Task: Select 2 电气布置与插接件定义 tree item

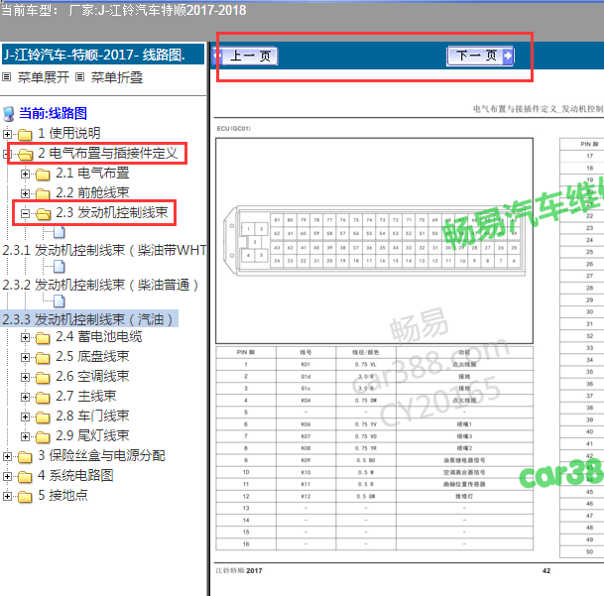Action: pyautogui.click(x=107, y=154)
